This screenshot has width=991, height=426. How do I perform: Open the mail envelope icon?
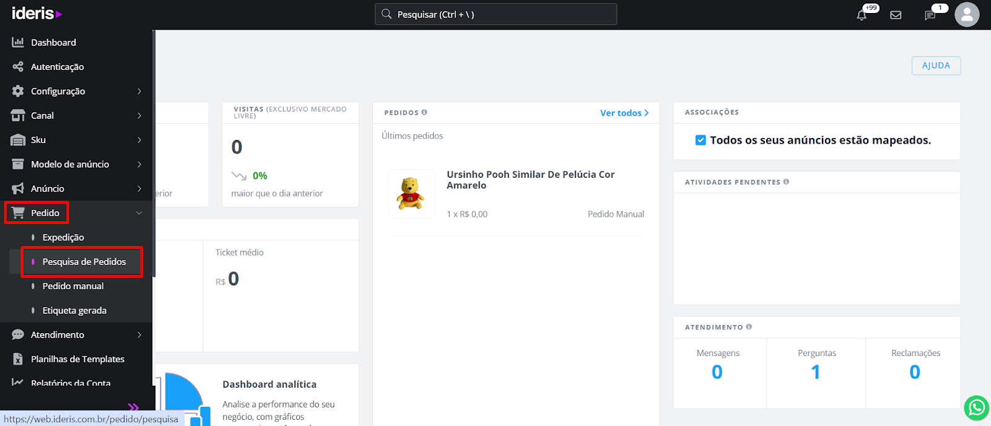click(896, 15)
